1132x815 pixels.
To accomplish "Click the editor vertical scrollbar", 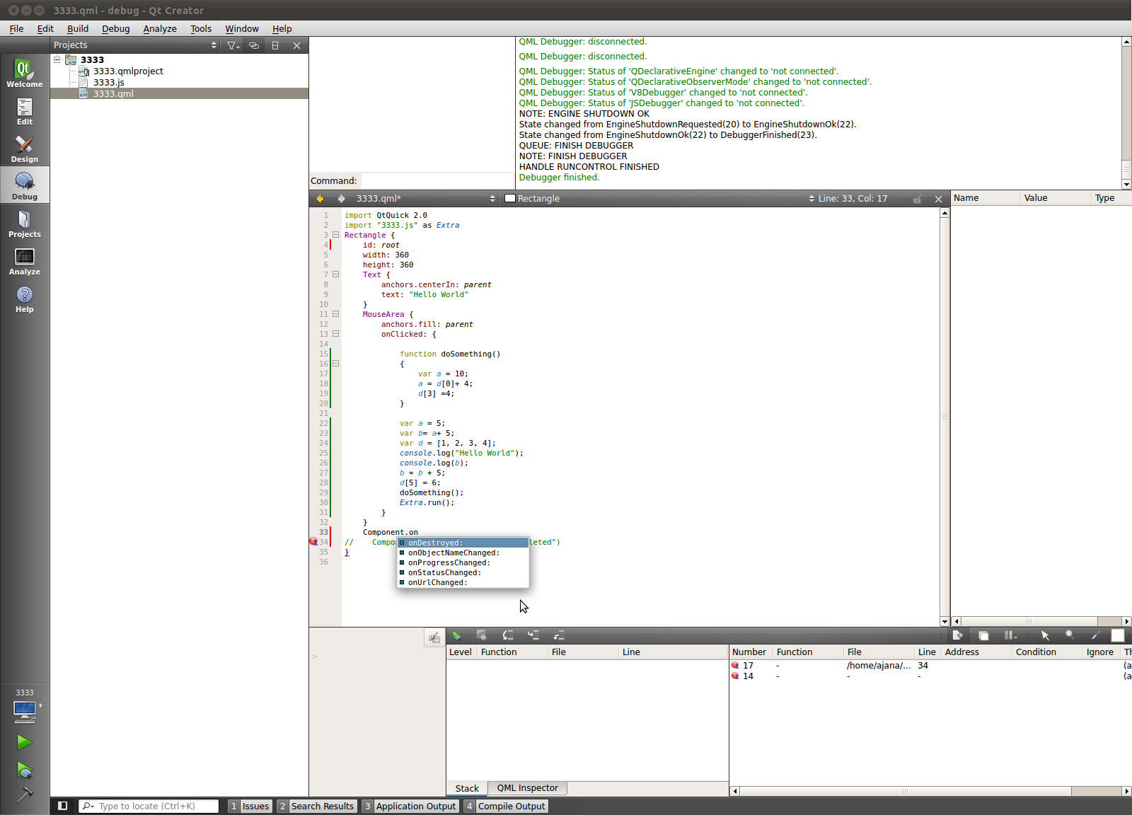I will pos(945,417).
